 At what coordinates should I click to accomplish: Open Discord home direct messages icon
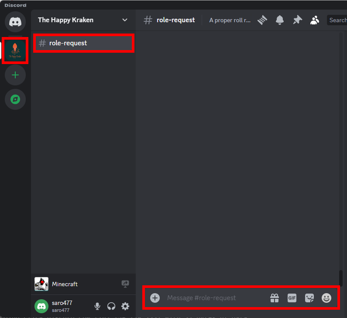click(x=15, y=22)
